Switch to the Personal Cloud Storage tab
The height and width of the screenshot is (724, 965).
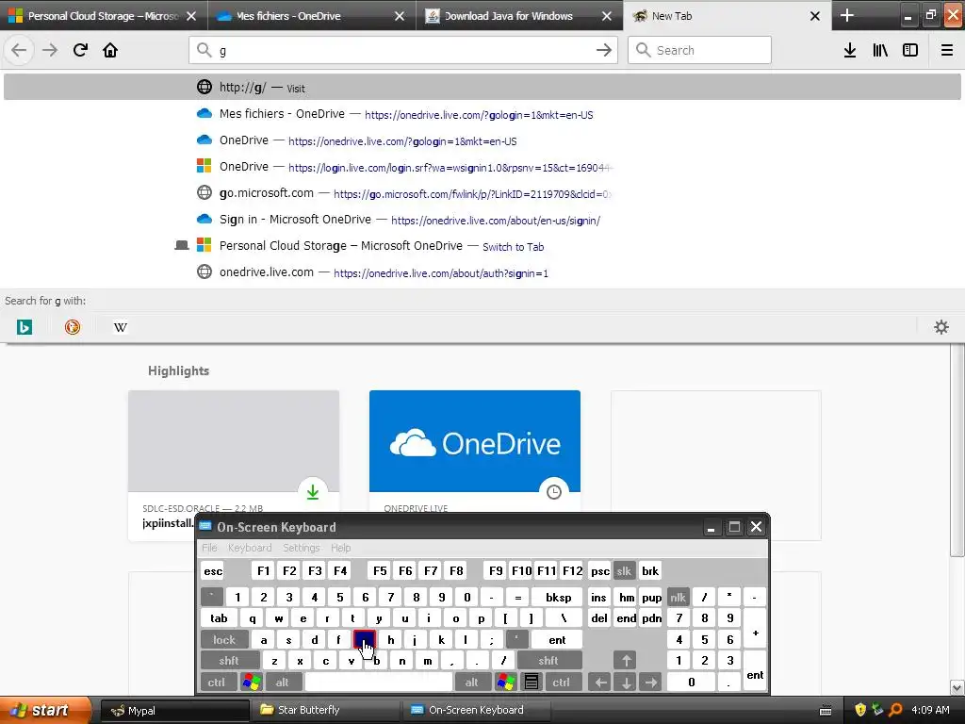104,16
